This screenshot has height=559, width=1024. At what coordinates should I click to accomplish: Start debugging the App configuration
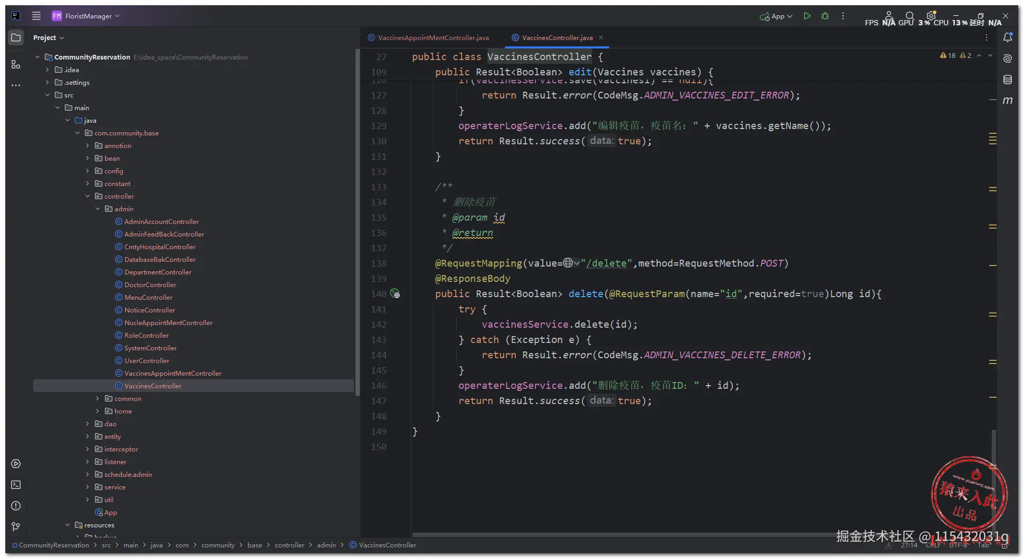[825, 16]
